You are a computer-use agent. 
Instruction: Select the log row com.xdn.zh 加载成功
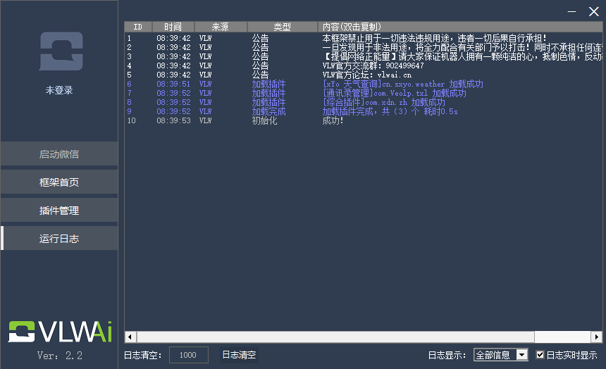[x=364, y=102]
